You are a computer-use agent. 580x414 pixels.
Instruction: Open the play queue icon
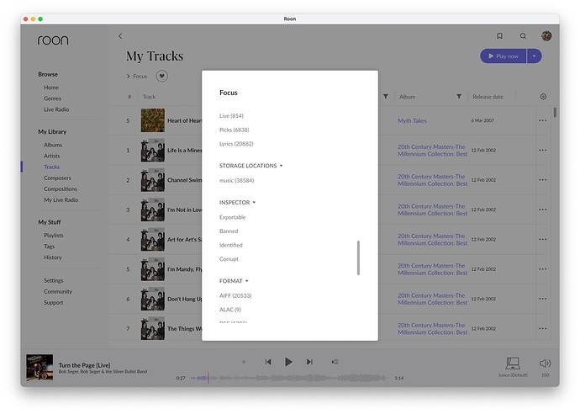pyautogui.click(x=335, y=362)
